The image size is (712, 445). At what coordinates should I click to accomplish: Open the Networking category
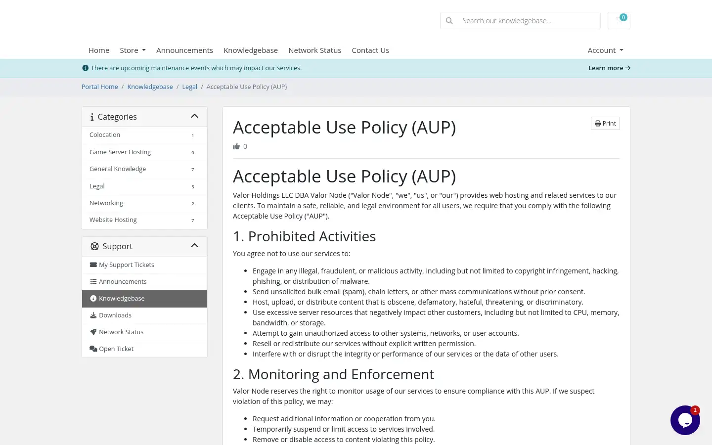tap(144, 203)
